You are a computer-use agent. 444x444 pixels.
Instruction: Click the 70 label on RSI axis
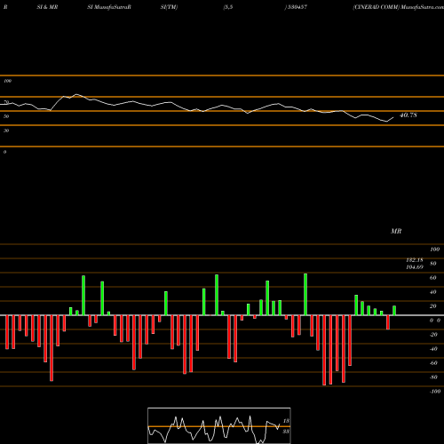pyautogui.click(x=6, y=102)
